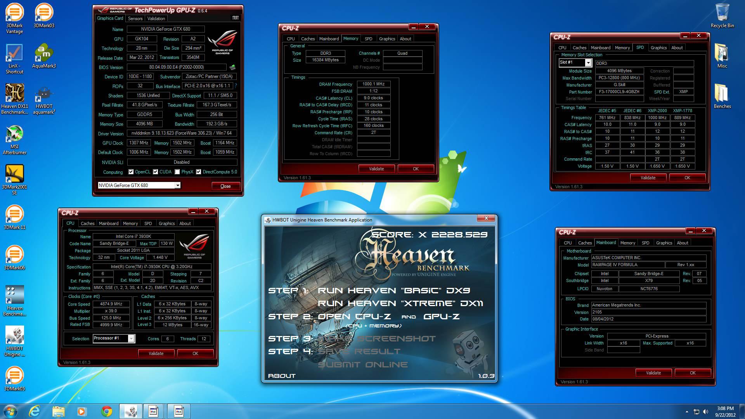Open the Misc folder on desktop
Viewport: 745px width, 419px height.
tap(722, 56)
